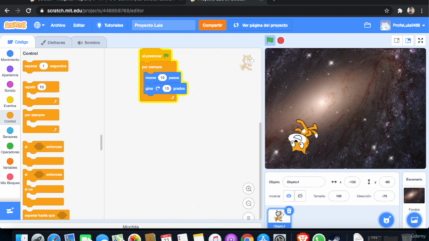Viewport: 429px width, 241px height.
Task: Click the Scratch logo
Action: pos(15,25)
